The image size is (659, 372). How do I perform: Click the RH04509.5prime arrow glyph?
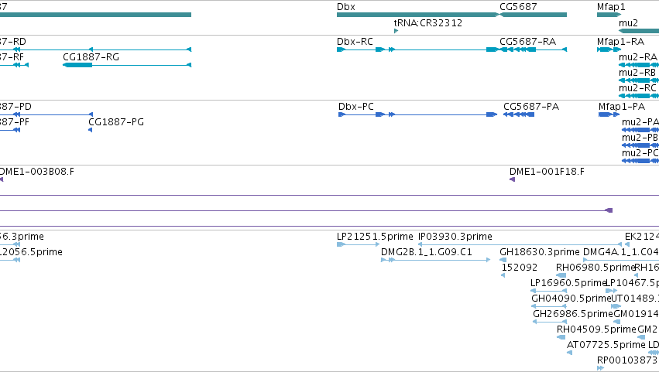[x=561, y=337]
